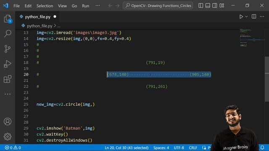Screen dimensions: 269x151
Task: Click line number 25 in the gutter
Action: [26, 104]
